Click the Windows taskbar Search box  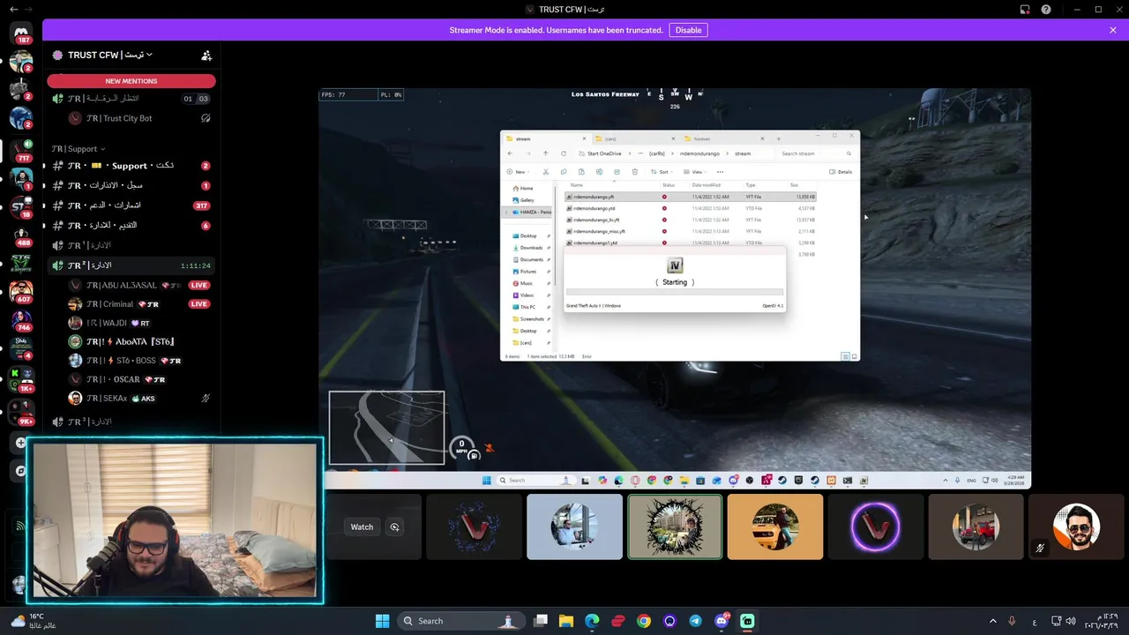pyautogui.click(x=463, y=621)
